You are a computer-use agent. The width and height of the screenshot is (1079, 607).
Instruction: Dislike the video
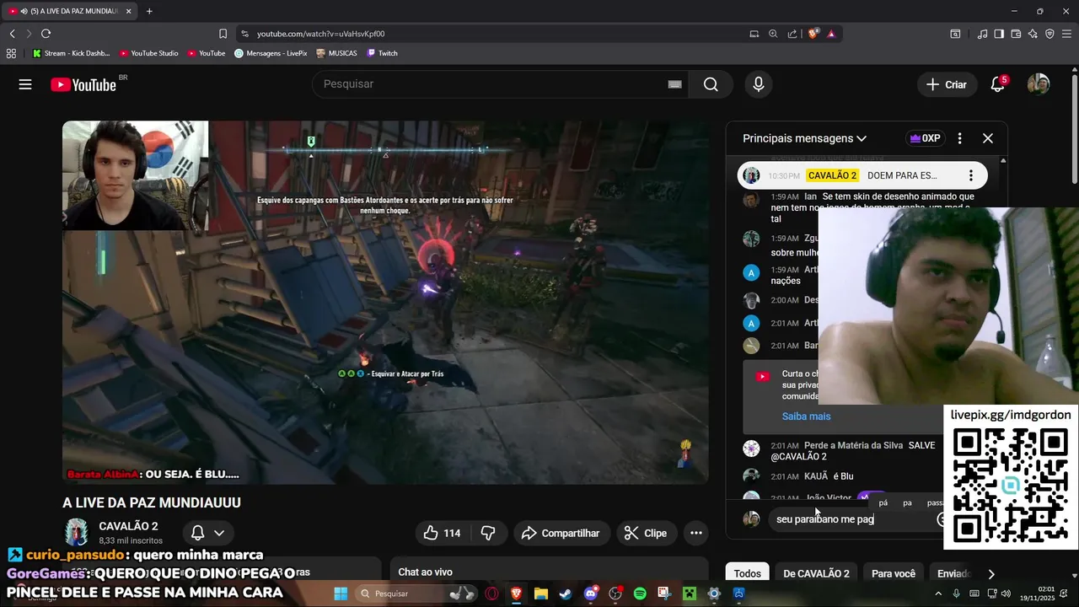click(488, 533)
